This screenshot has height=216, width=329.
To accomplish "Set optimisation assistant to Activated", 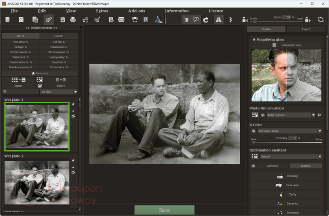I will click(273, 166).
